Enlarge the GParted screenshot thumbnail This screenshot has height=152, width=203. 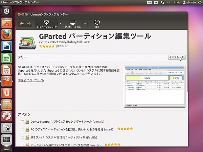(155, 86)
